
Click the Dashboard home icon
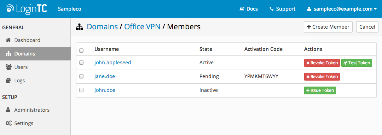[8, 40]
